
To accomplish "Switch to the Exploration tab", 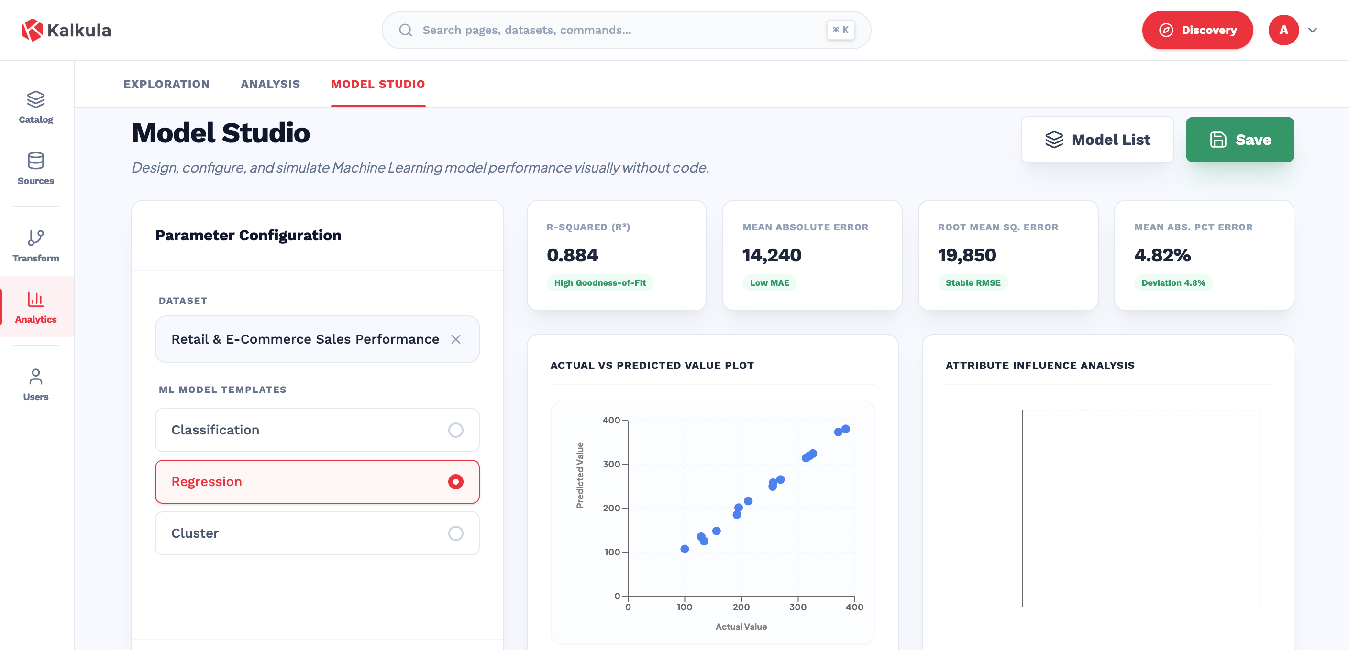I will pyautogui.click(x=166, y=84).
